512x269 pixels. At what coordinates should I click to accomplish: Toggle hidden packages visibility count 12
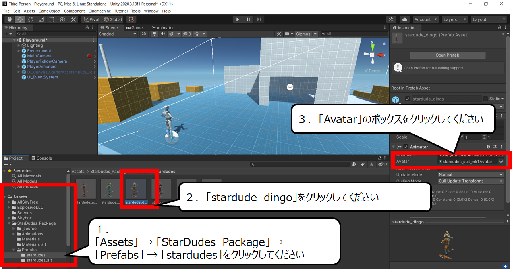tap(383, 164)
